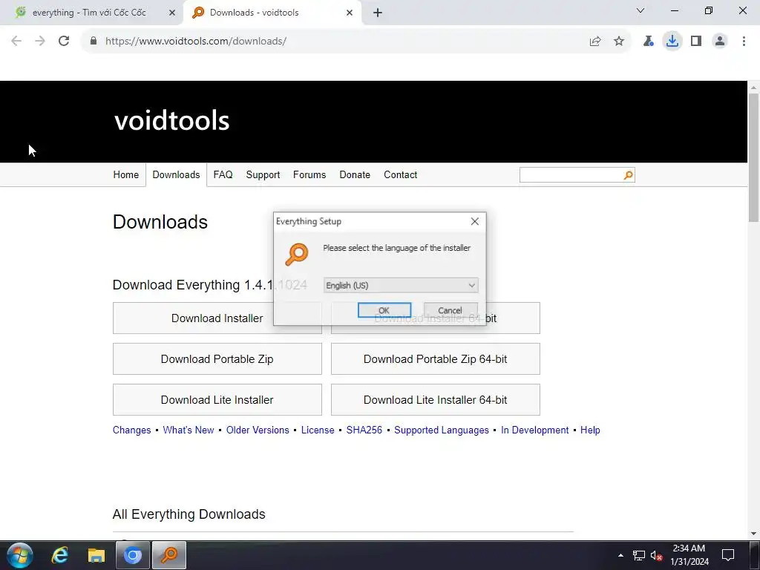
Task: Open the labs flask icon in toolbar
Action: pyautogui.click(x=648, y=42)
